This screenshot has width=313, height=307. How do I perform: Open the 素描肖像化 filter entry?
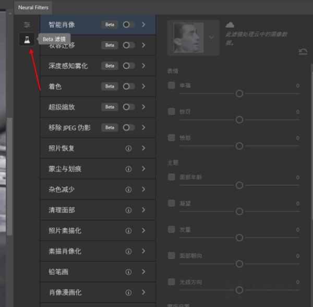click(98, 251)
